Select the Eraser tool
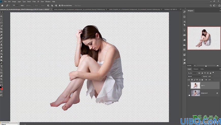 click(x=2, y=51)
